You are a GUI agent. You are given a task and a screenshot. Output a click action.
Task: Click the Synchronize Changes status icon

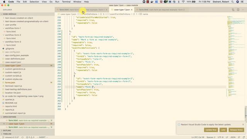22,137
